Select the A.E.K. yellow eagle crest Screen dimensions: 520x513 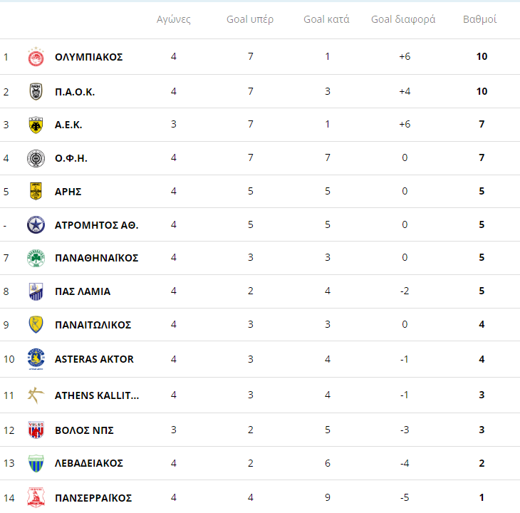pyautogui.click(x=36, y=125)
